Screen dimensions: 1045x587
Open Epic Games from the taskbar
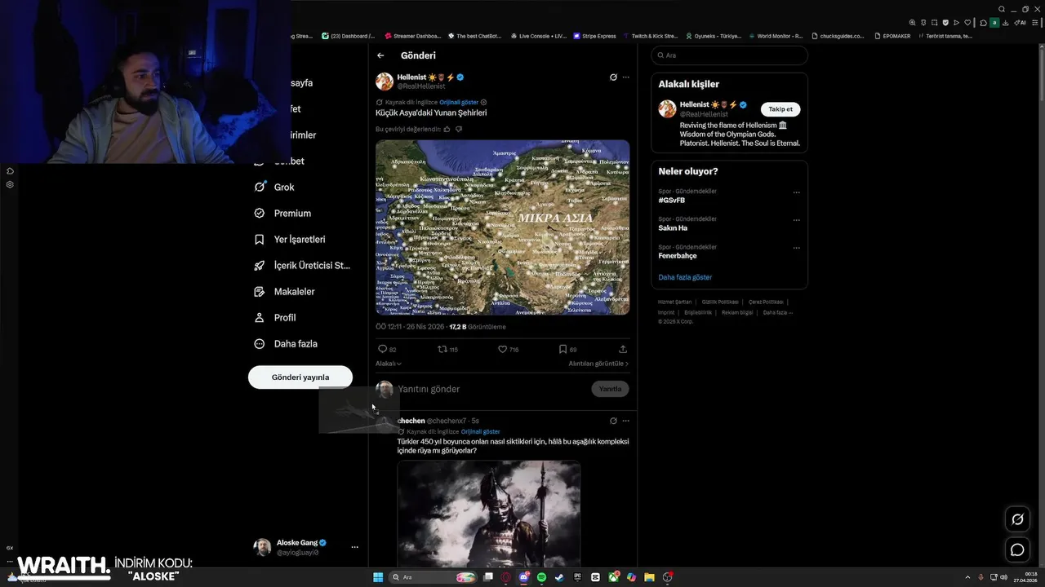pos(577,577)
